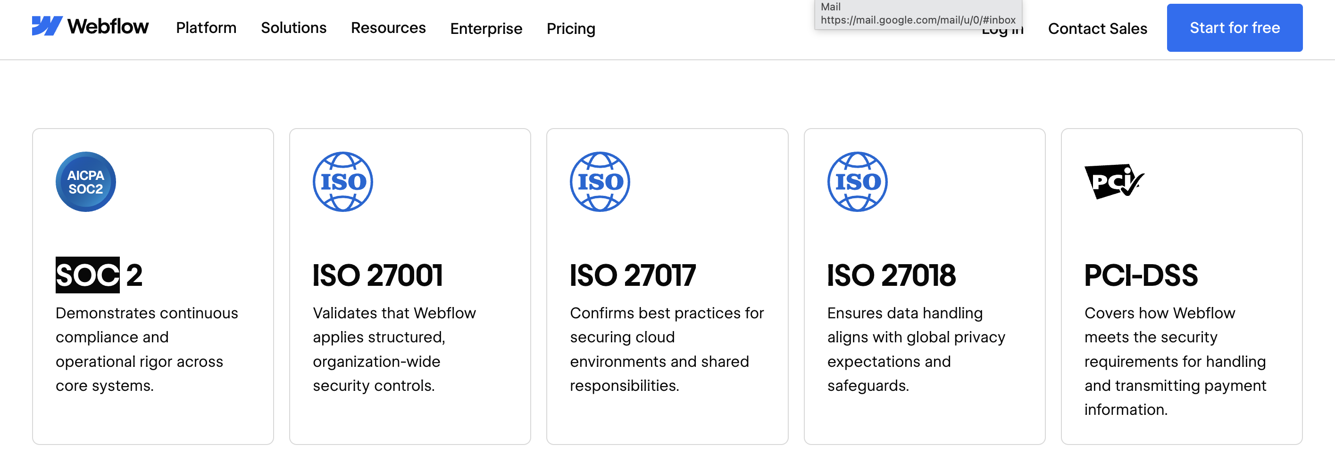Click the ISO globe icon above ISO 27001

click(x=342, y=181)
